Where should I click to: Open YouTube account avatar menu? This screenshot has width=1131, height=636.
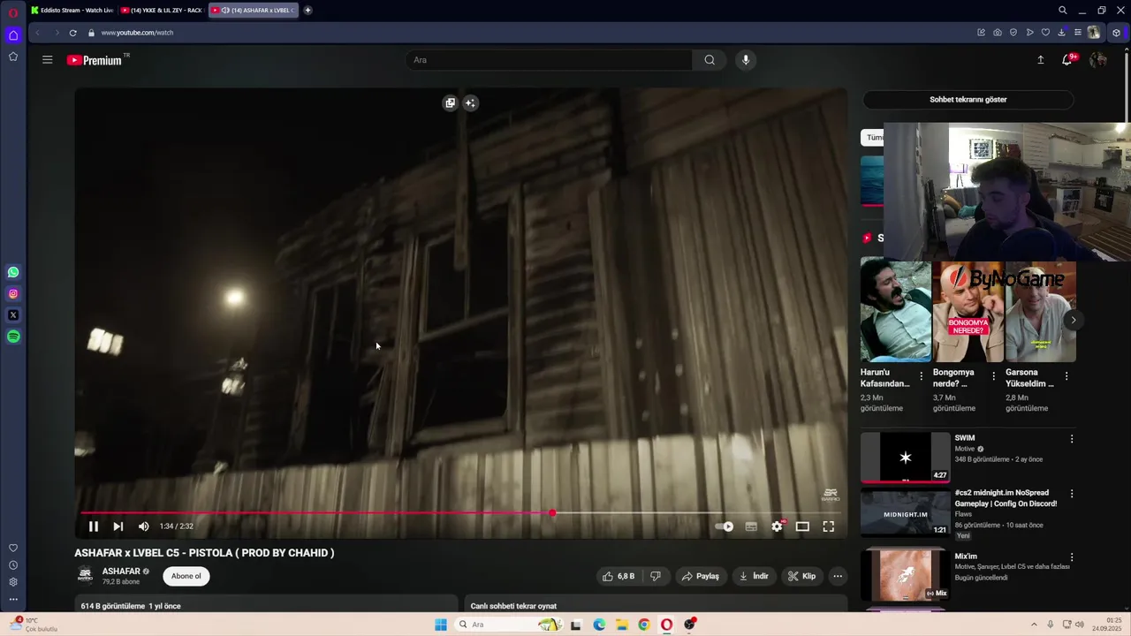point(1098,60)
